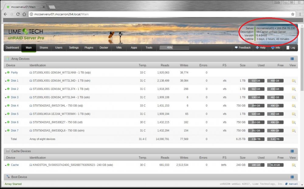304x189 pixels.
Task: Open Chrome three-dot menu
Action: (x=300, y=14)
